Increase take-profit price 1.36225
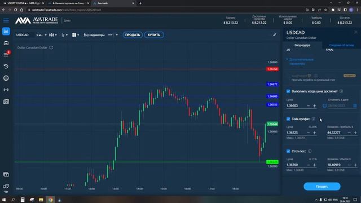The height and width of the screenshot is (203, 361). (x=315, y=133)
